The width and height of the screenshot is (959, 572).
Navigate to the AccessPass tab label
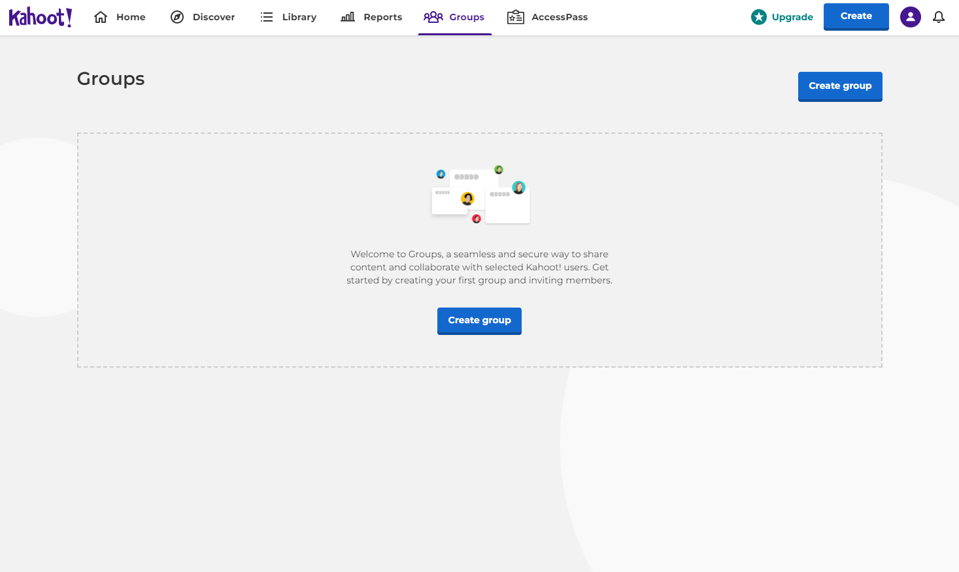560,17
